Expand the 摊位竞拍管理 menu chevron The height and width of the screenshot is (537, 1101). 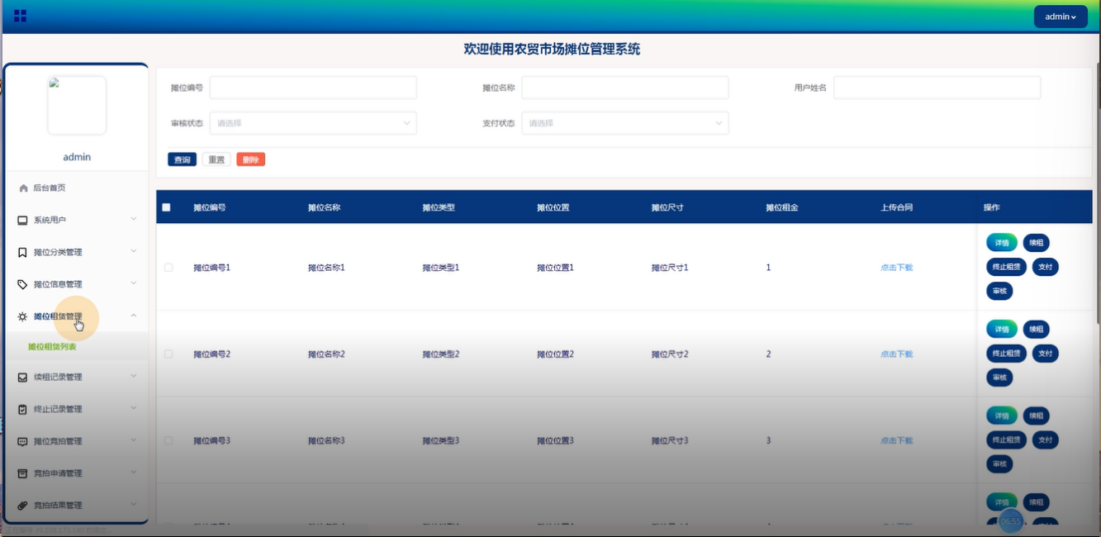134,440
